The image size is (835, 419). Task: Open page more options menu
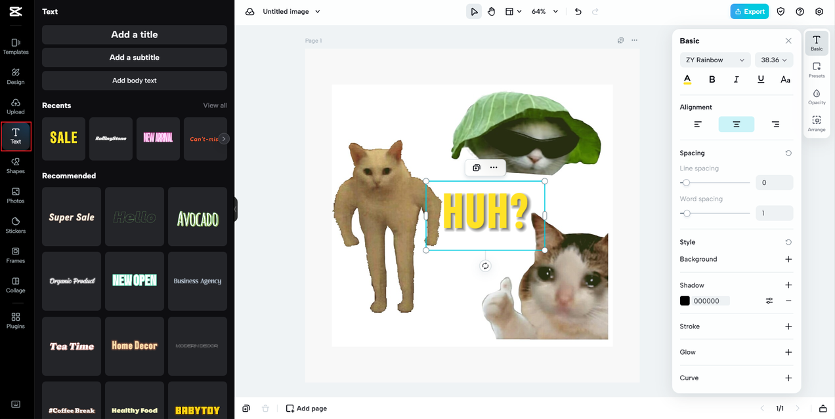[x=634, y=41]
